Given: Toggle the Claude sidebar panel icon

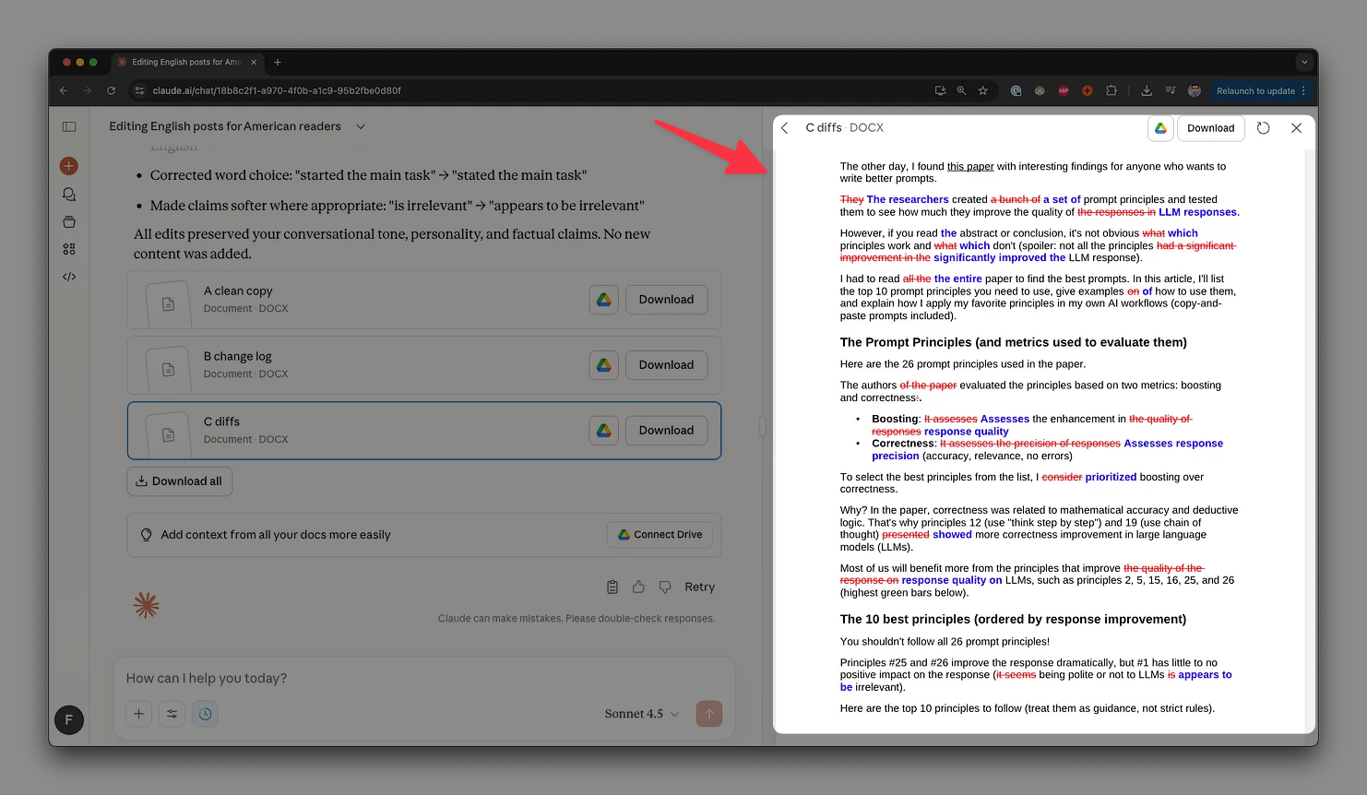Looking at the screenshot, I should (69, 126).
